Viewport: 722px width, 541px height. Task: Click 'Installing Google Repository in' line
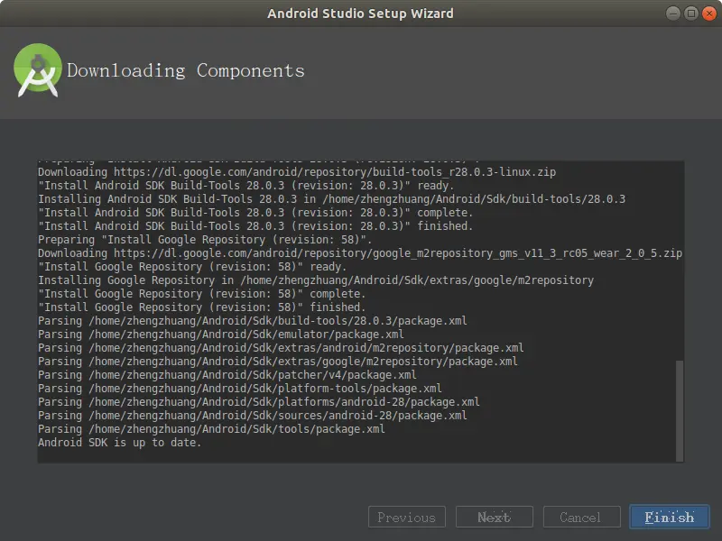coord(316,280)
